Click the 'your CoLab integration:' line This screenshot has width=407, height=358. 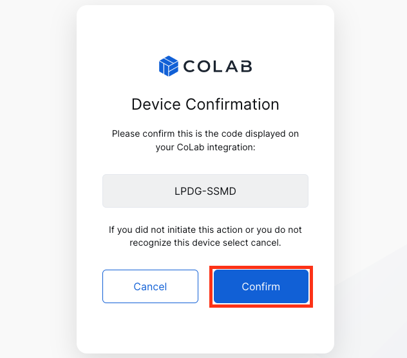click(x=205, y=147)
